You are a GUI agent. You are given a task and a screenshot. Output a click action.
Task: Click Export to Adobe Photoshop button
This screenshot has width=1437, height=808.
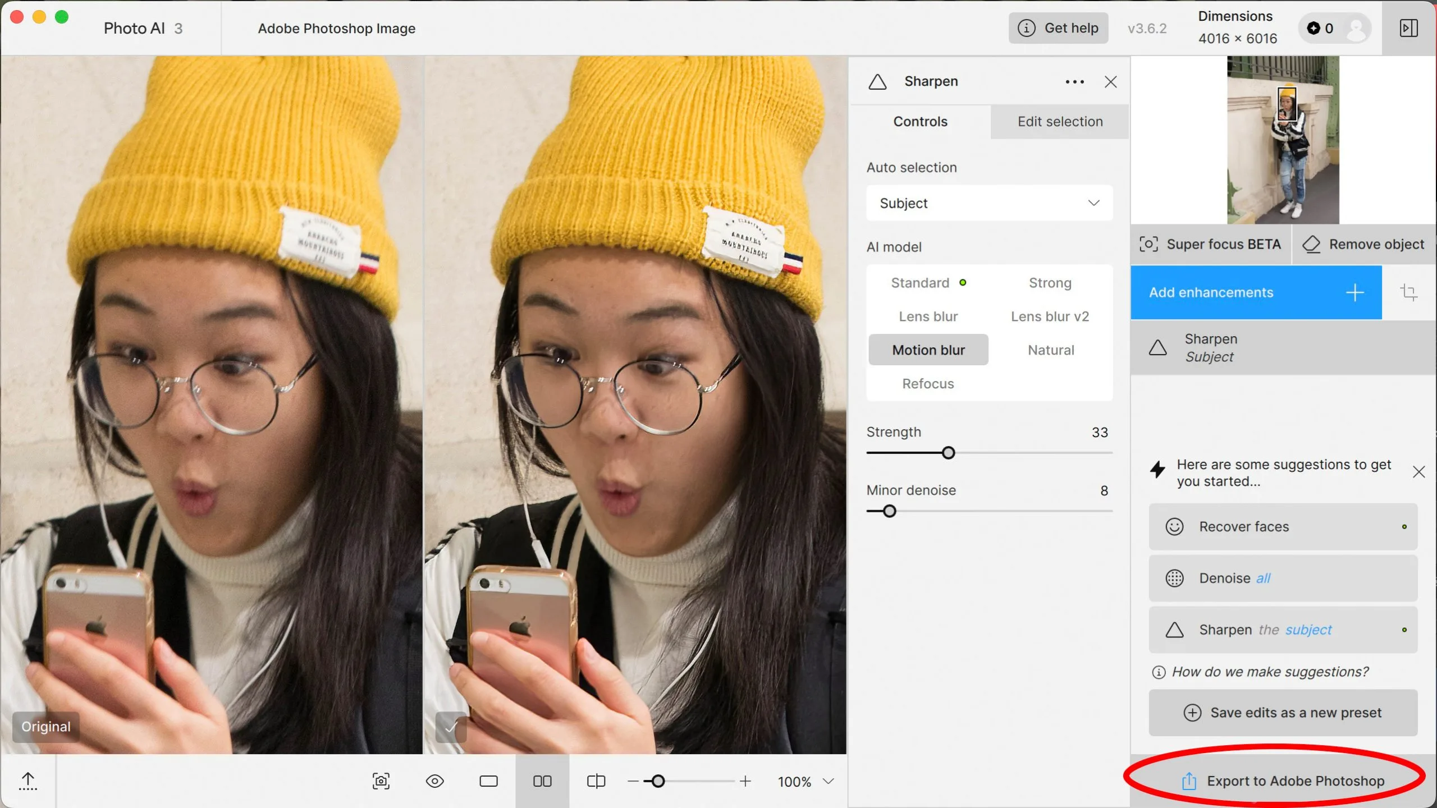[1283, 781]
